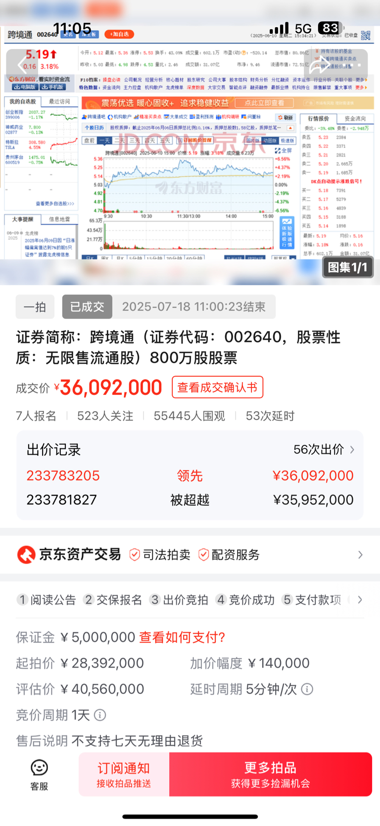Tap step 5 支付款项
Image resolution: width=380 pixels, height=826 pixels.
pyautogui.click(x=311, y=600)
